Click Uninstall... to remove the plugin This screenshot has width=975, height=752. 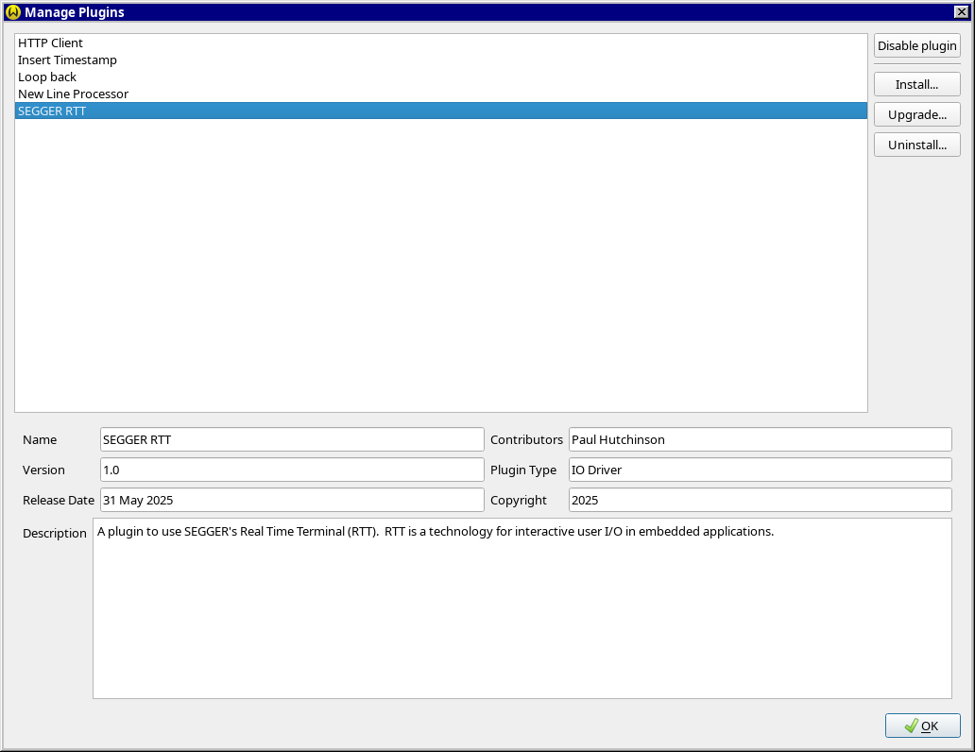click(x=916, y=145)
